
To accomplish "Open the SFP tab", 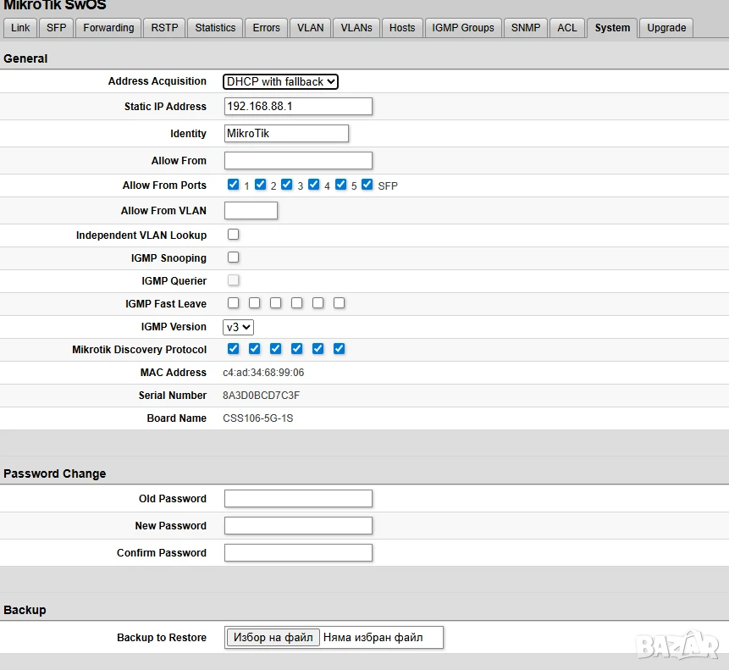I will (56, 28).
